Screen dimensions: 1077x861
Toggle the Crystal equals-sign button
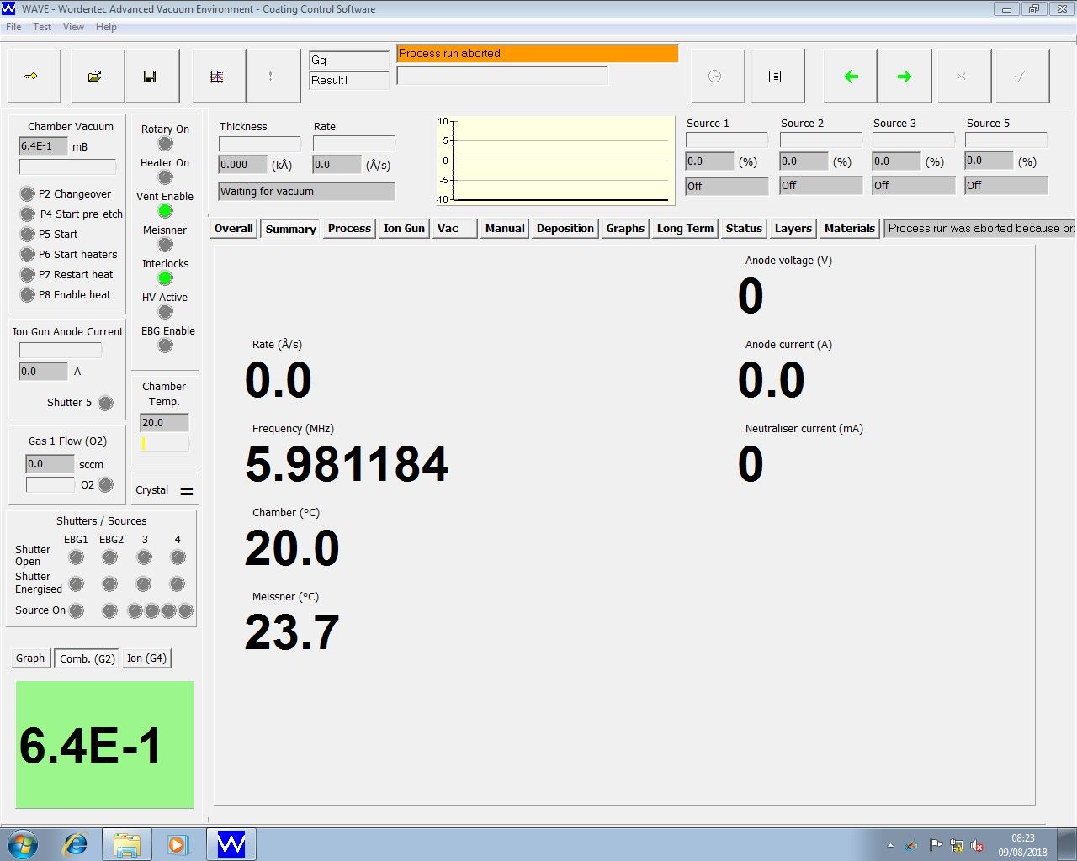pyautogui.click(x=187, y=491)
